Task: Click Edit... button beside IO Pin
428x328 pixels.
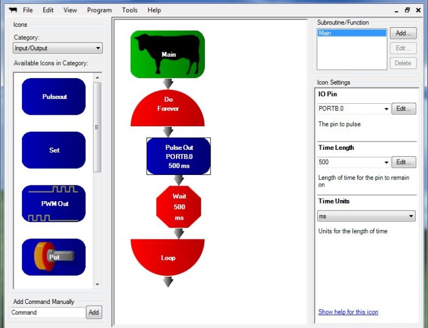Action: (403, 109)
